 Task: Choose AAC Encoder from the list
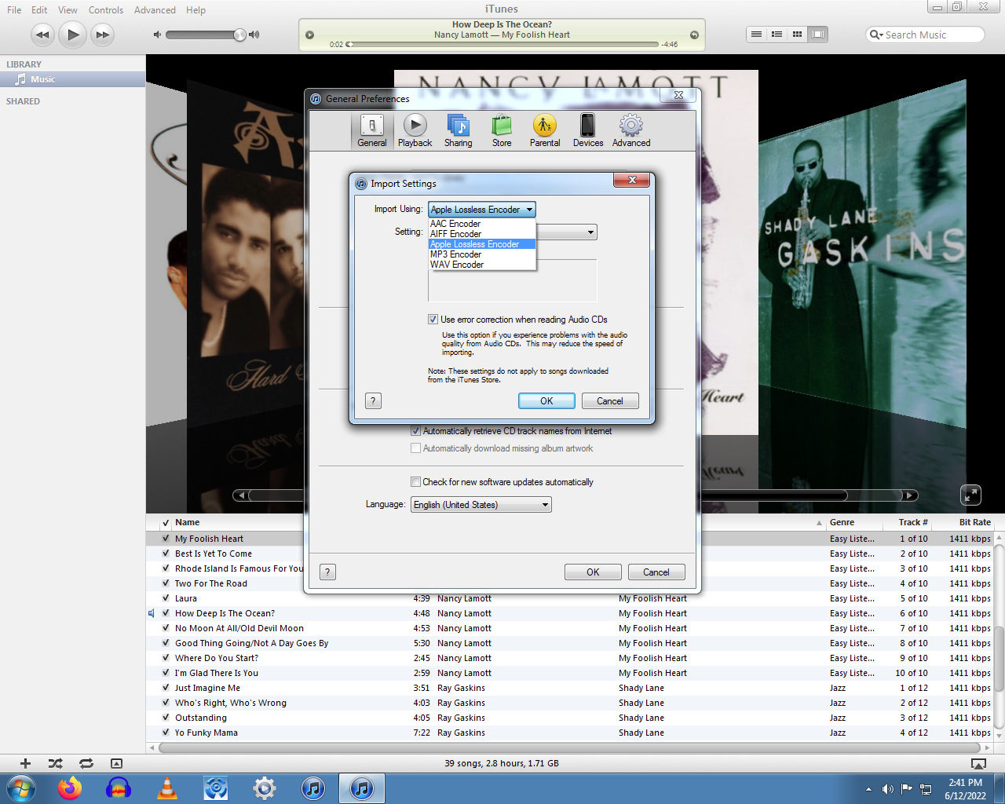coord(482,224)
